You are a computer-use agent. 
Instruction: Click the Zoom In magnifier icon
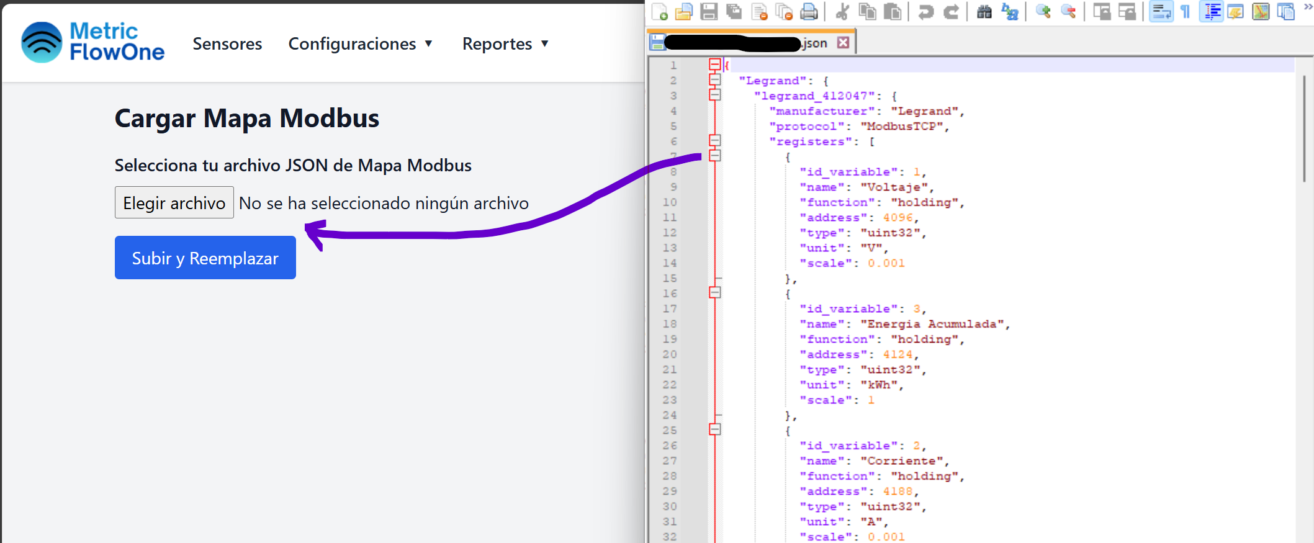pyautogui.click(x=1043, y=12)
